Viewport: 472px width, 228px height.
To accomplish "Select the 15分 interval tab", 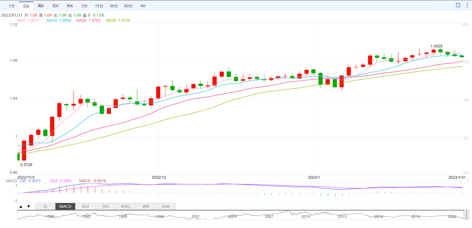I will click(99, 6).
